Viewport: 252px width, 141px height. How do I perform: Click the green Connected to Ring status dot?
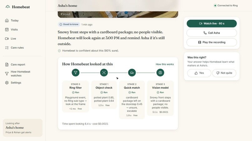(x=215, y=6)
